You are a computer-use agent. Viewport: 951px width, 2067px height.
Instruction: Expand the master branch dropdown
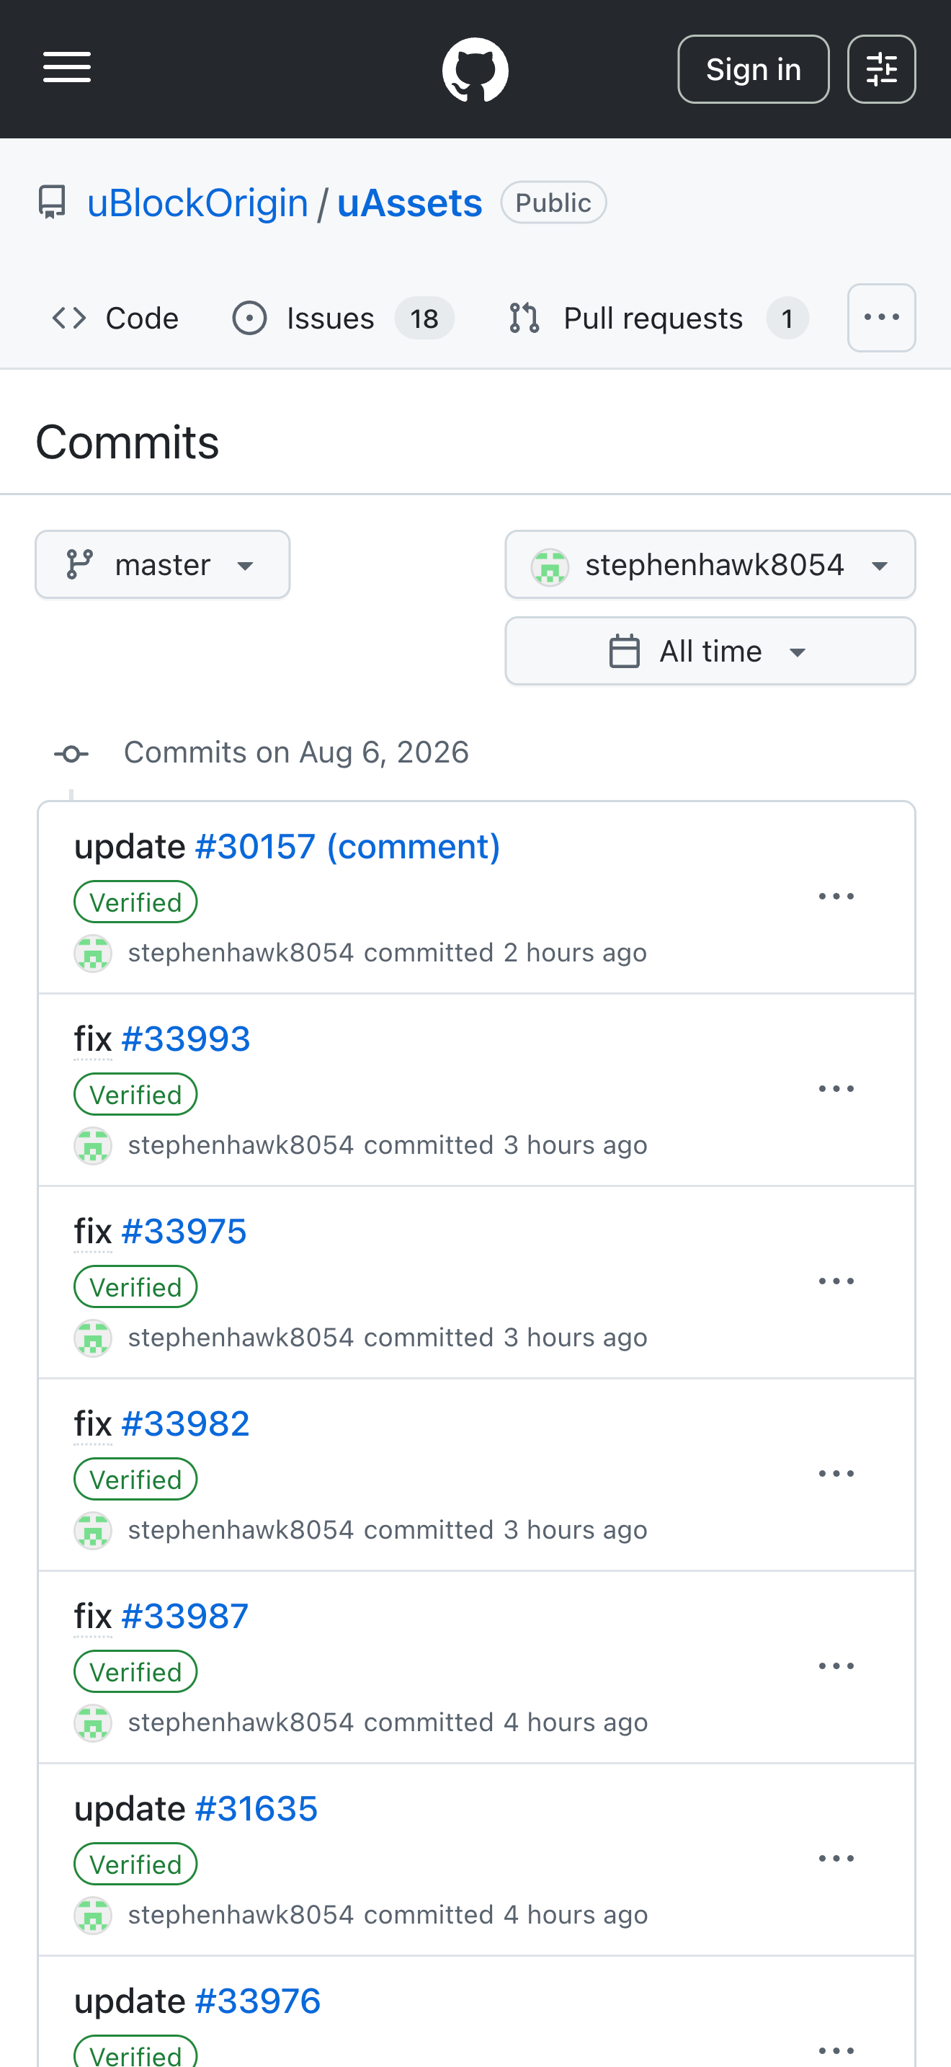pos(163,565)
